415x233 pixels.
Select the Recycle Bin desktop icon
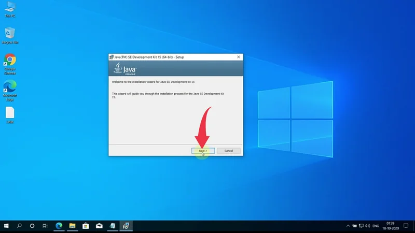pyautogui.click(x=10, y=35)
